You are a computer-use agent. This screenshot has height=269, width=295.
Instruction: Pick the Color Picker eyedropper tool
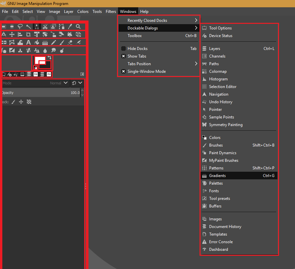pyautogui.click(x=69, y=26)
